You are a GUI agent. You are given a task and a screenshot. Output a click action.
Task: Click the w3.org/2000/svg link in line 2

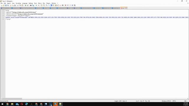pyautogui.click(x=24, y=12)
